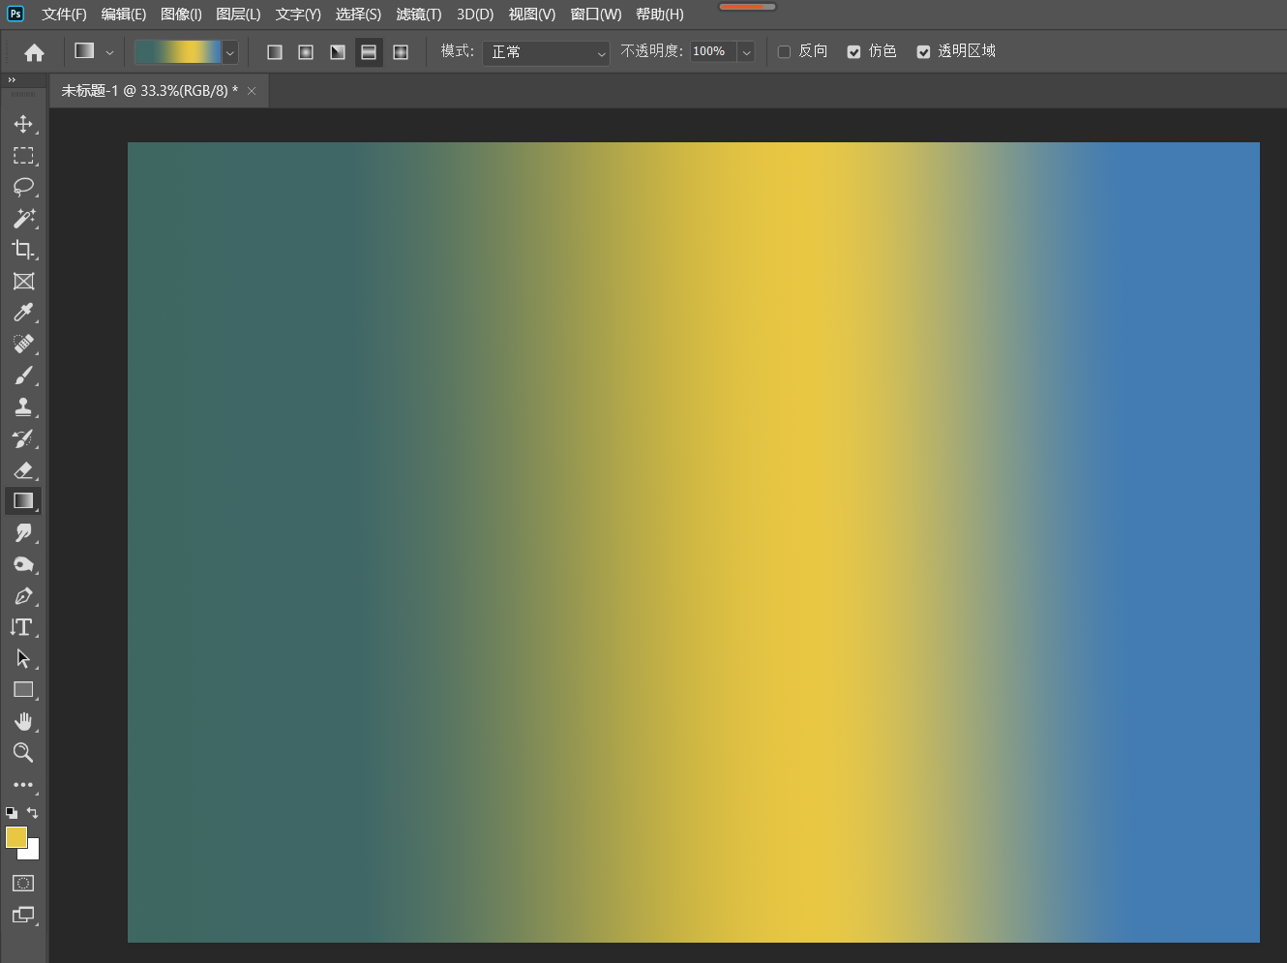Select the Hand tool
This screenshot has height=963, width=1287.
23,721
